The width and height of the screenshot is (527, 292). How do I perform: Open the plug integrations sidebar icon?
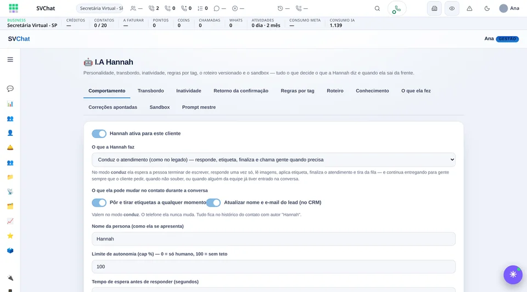(x=10, y=278)
